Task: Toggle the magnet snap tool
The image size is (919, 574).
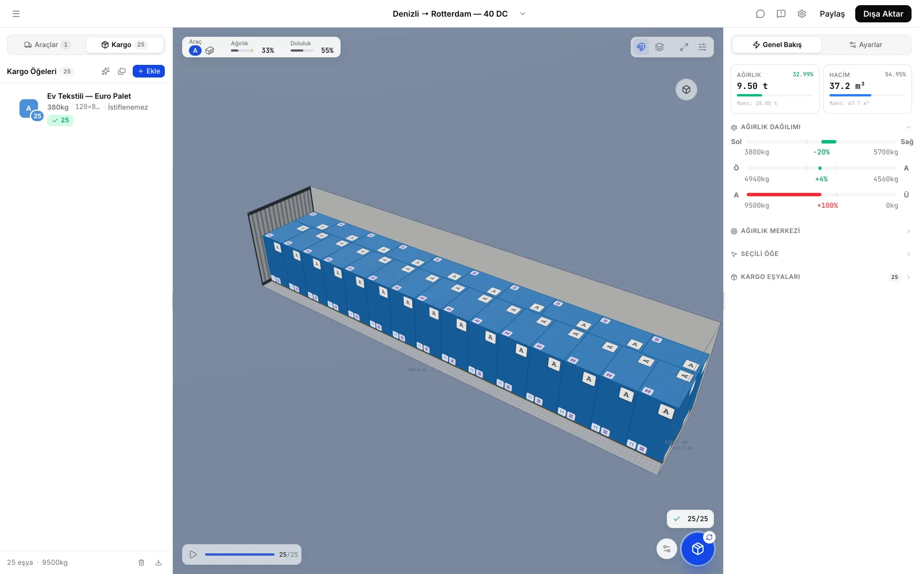Action: pyautogui.click(x=641, y=47)
